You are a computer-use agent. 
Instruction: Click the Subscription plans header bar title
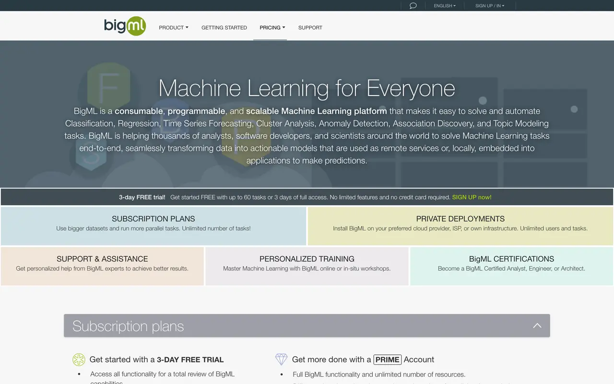point(128,326)
